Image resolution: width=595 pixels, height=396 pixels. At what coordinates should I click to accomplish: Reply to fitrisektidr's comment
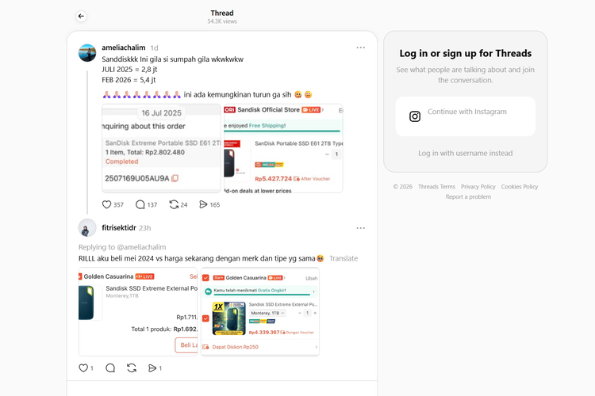pyautogui.click(x=110, y=368)
